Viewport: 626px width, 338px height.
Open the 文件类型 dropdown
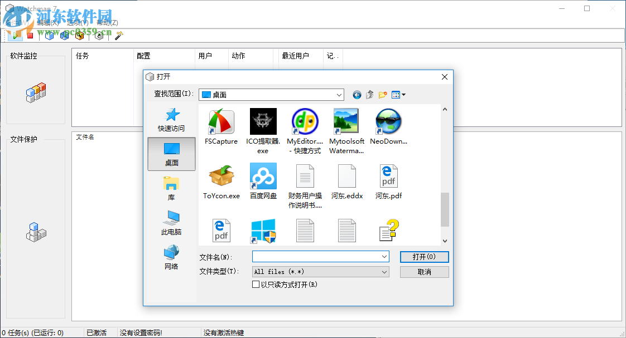click(x=385, y=272)
